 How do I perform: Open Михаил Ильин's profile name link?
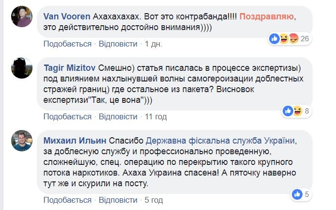coord(72,140)
